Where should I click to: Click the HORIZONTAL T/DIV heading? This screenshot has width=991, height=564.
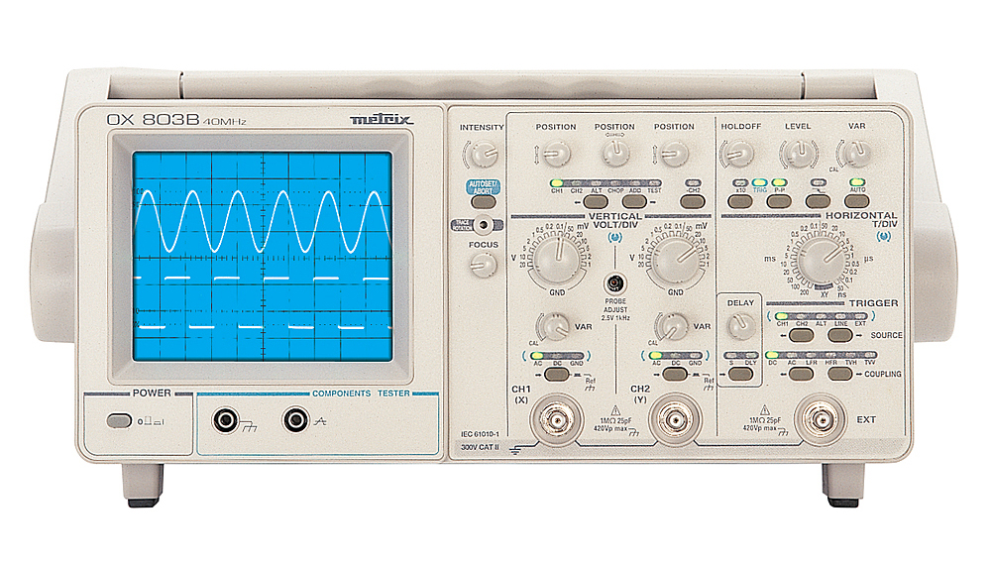861,219
